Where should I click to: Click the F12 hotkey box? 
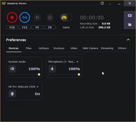(x=25, y=27)
